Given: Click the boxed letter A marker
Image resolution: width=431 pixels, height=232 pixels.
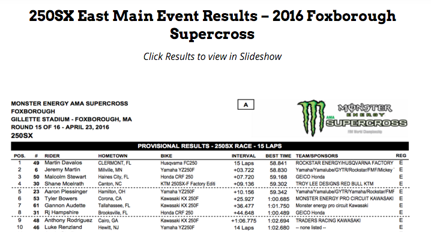Looking at the screenshot, I should point(246,104).
